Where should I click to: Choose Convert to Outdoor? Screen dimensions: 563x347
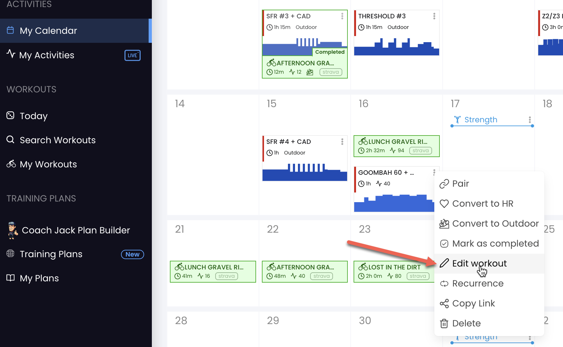click(x=489, y=223)
